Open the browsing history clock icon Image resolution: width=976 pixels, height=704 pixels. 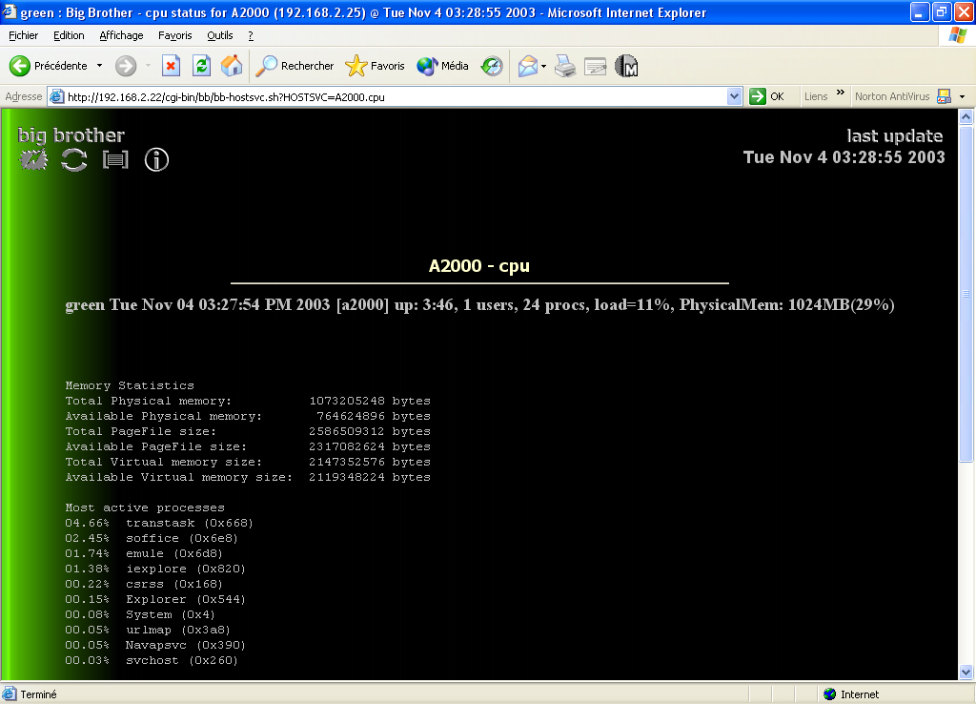pyautogui.click(x=492, y=66)
